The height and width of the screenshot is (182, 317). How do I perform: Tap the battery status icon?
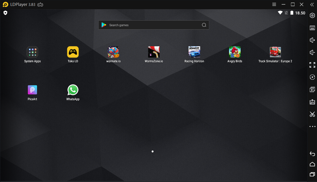(292, 13)
